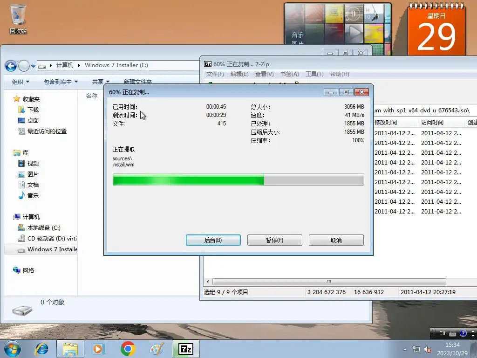477x358 pixels.
Task: Open Windows Explorer taskbar icon
Action: (70, 349)
